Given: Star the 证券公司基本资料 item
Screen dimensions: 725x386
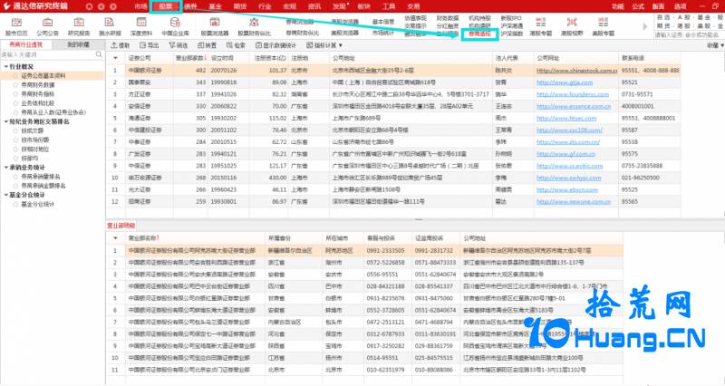Looking at the screenshot, I should [15, 76].
